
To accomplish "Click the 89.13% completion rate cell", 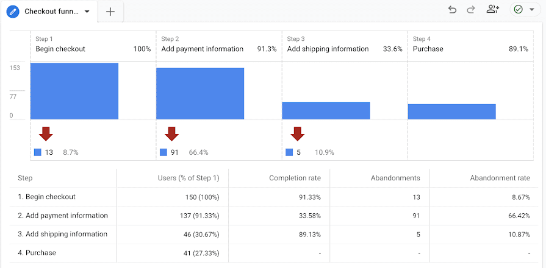I will (309, 234).
